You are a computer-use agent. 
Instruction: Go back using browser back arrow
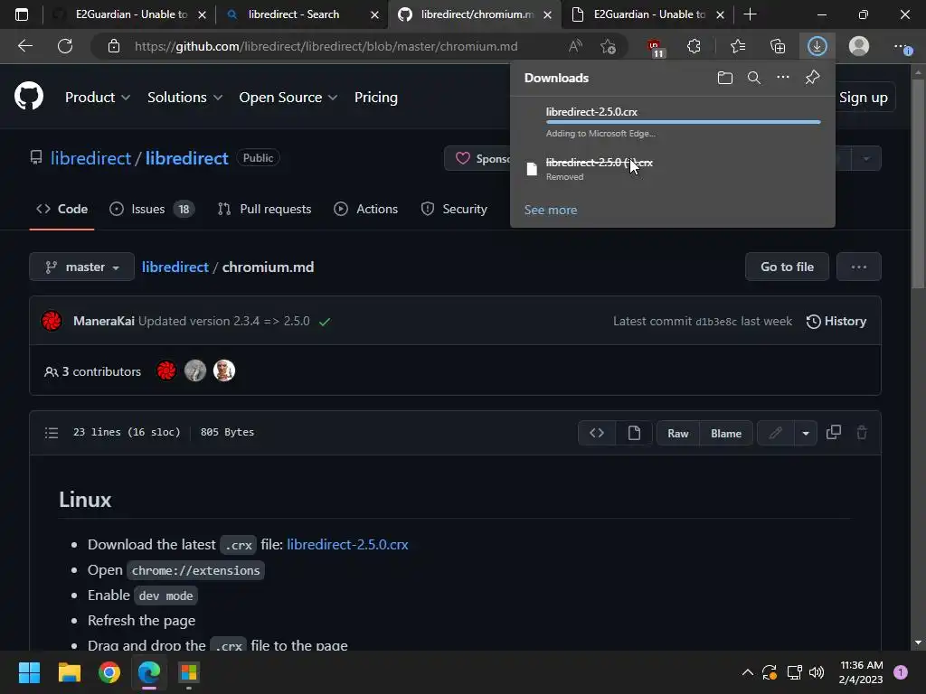tap(25, 46)
